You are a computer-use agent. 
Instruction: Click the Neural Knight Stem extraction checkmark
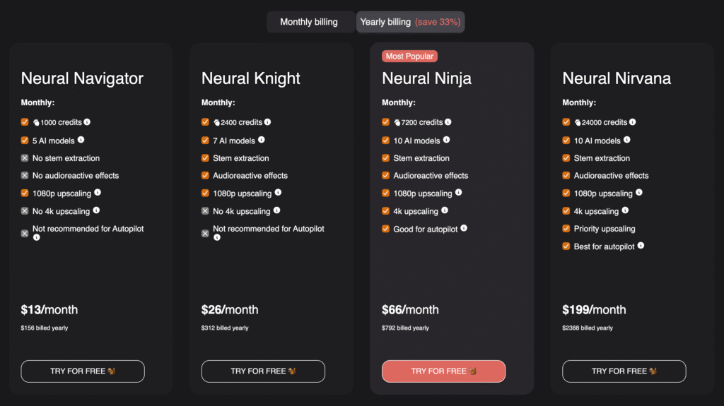(x=206, y=157)
